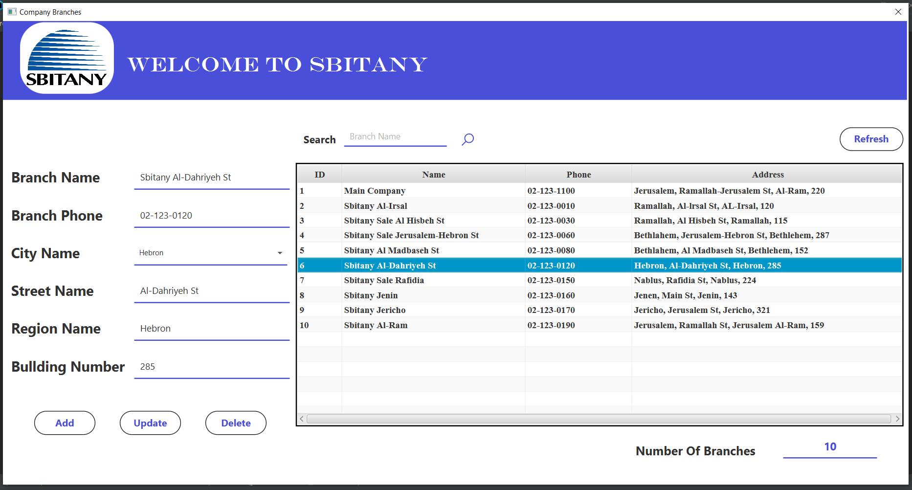Click the Delete button

[x=236, y=423]
